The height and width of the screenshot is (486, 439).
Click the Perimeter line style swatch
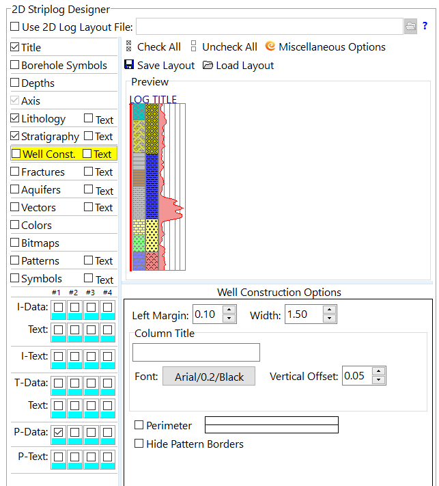(x=272, y=425)
